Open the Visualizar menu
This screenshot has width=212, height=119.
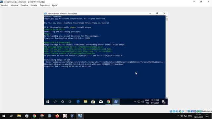tap(24, 5)
